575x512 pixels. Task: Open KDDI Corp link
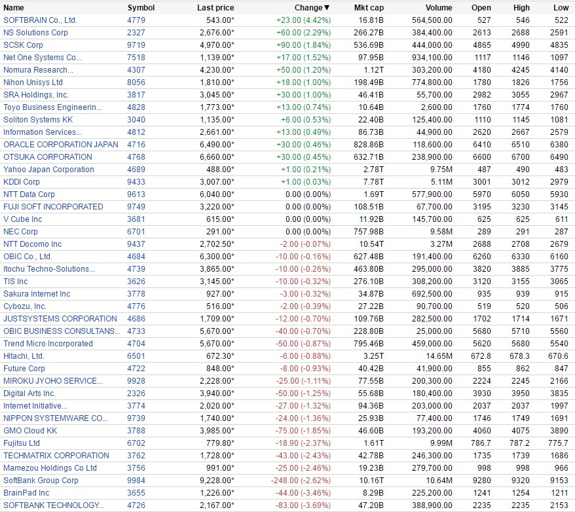21,182
